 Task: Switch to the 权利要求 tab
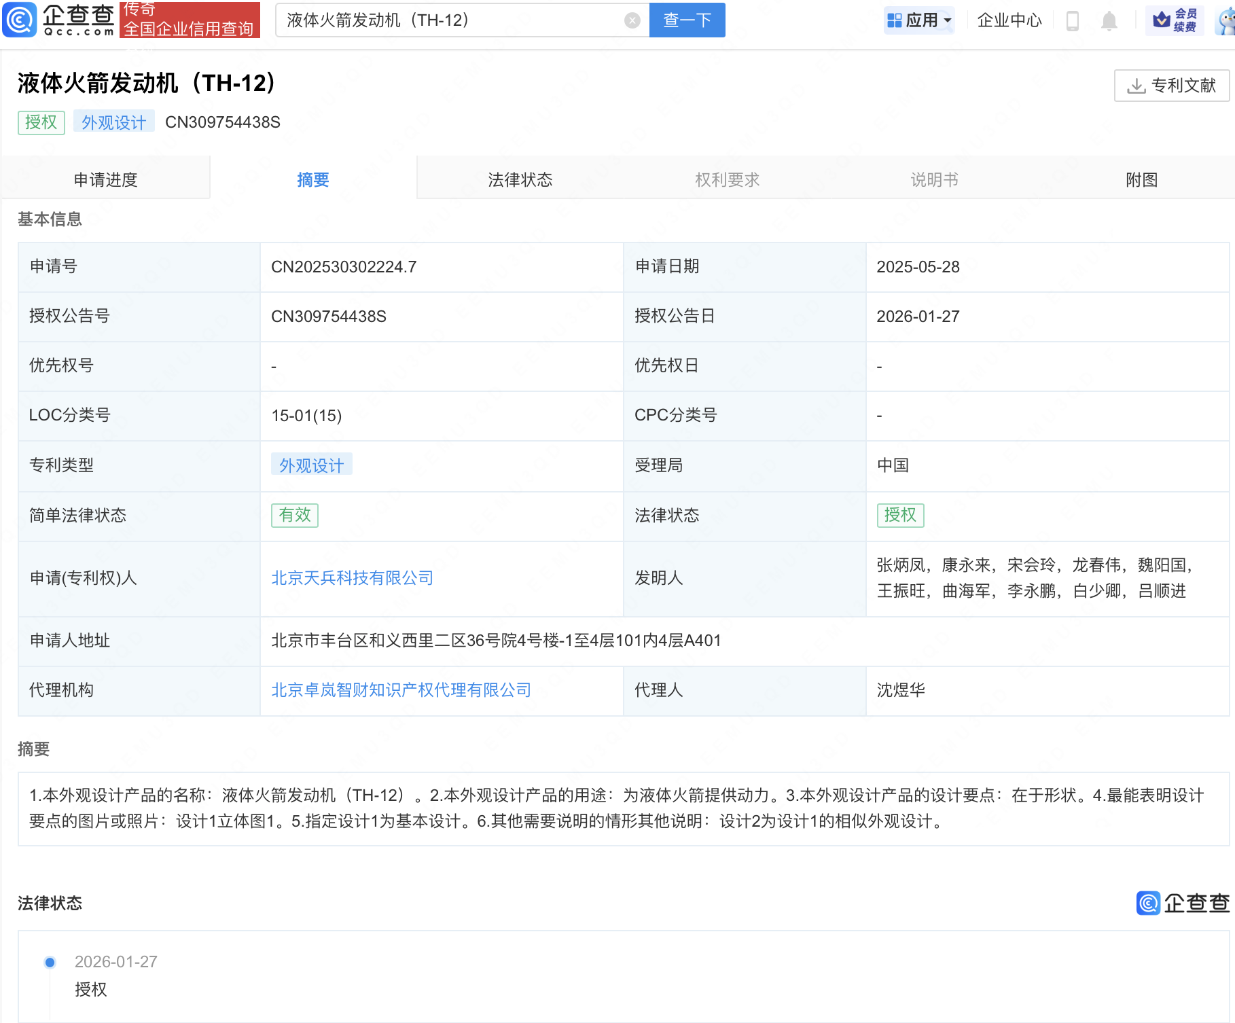click(727, 179)
